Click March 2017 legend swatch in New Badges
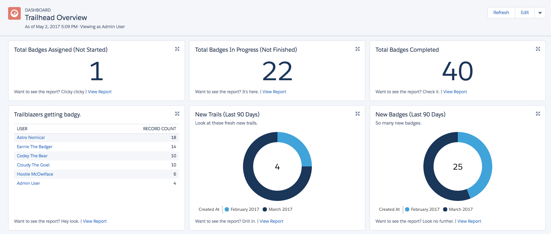The height and width of the screenshot is (234, 551). click(445, 209)
